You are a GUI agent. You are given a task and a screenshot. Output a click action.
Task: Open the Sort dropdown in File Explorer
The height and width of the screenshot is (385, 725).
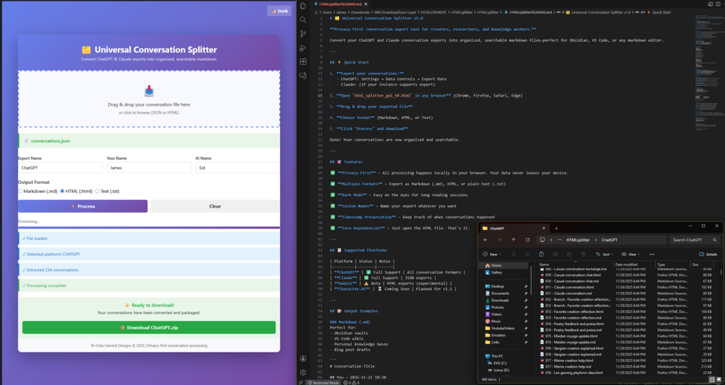click(605, 255)
